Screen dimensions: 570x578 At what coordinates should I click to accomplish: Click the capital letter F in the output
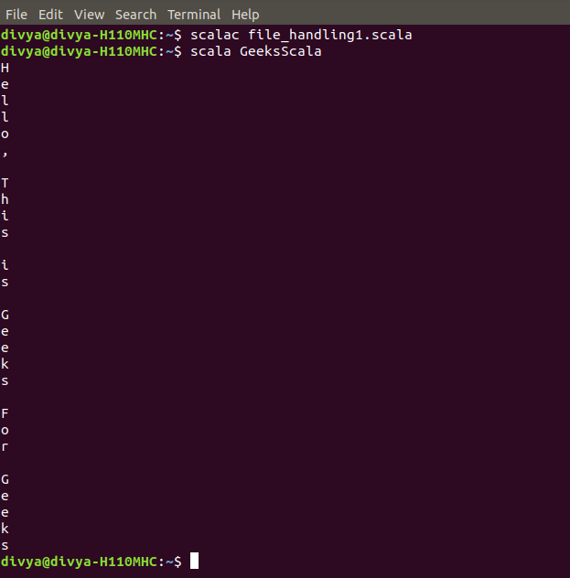tap(5, 413)
